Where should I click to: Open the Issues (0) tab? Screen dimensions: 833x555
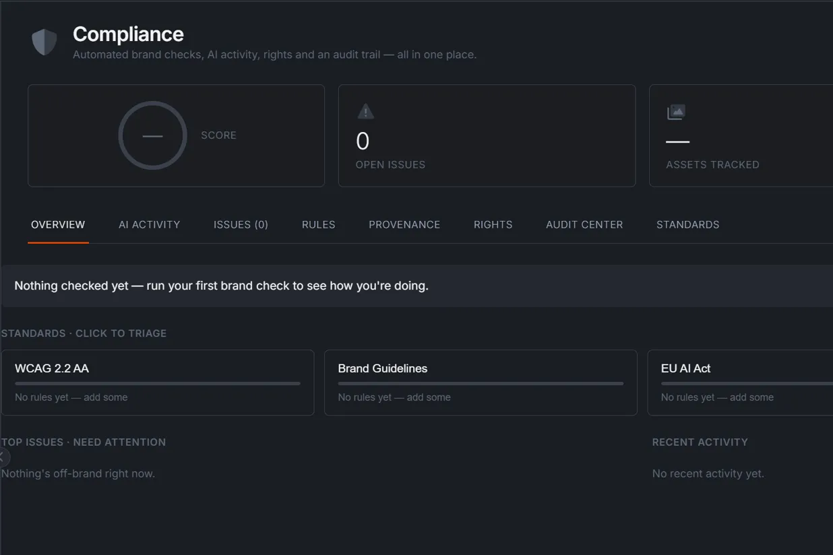241,224
